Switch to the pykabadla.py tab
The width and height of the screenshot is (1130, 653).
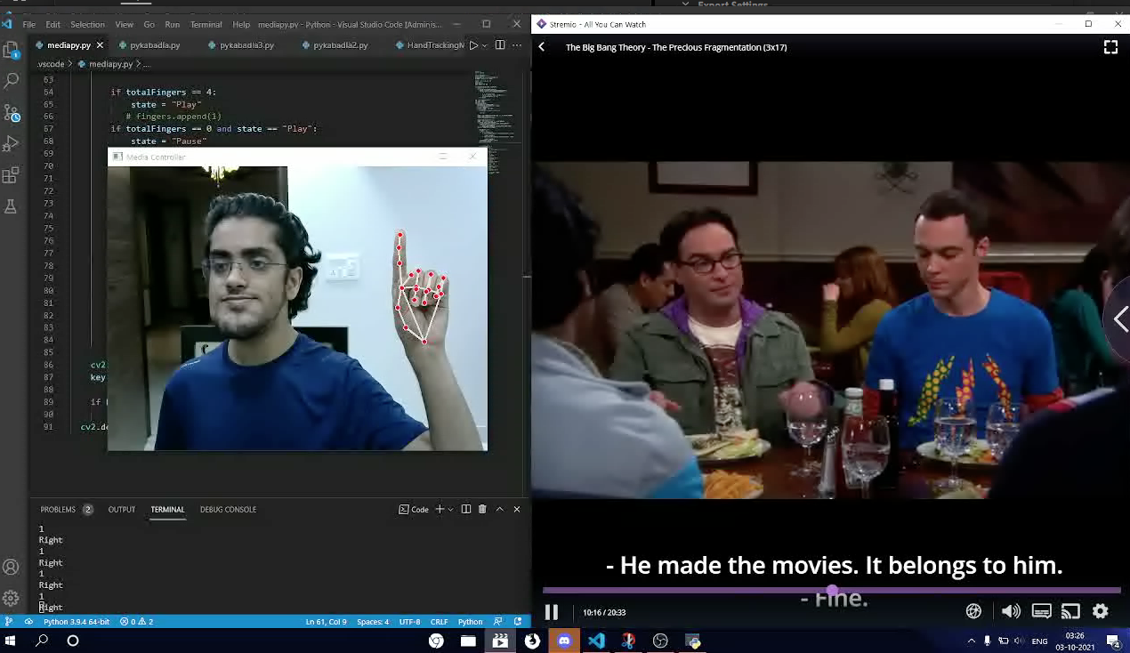click(155, 45)
